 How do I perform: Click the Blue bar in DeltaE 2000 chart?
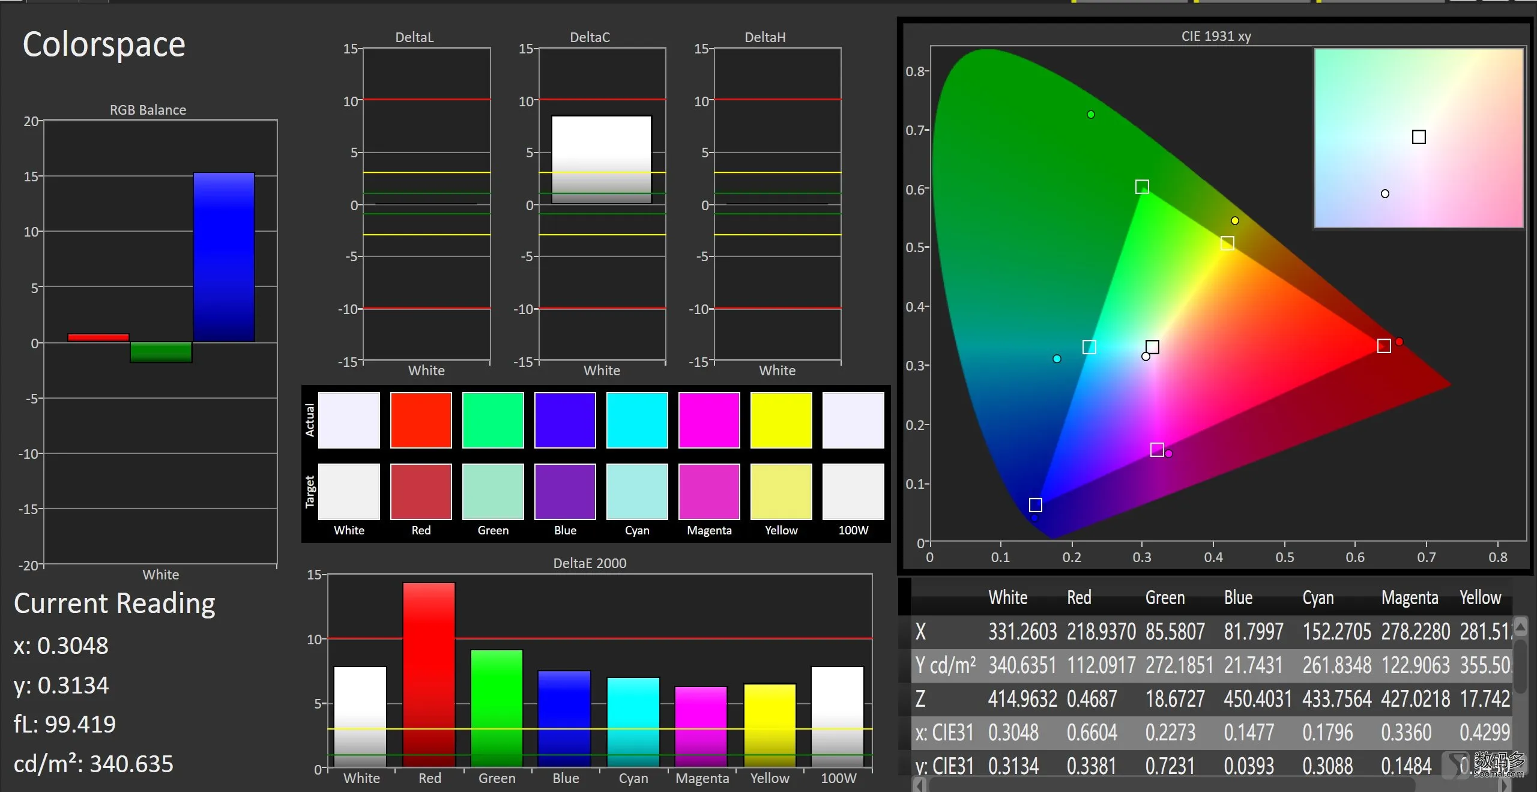(x=564, y=719)
